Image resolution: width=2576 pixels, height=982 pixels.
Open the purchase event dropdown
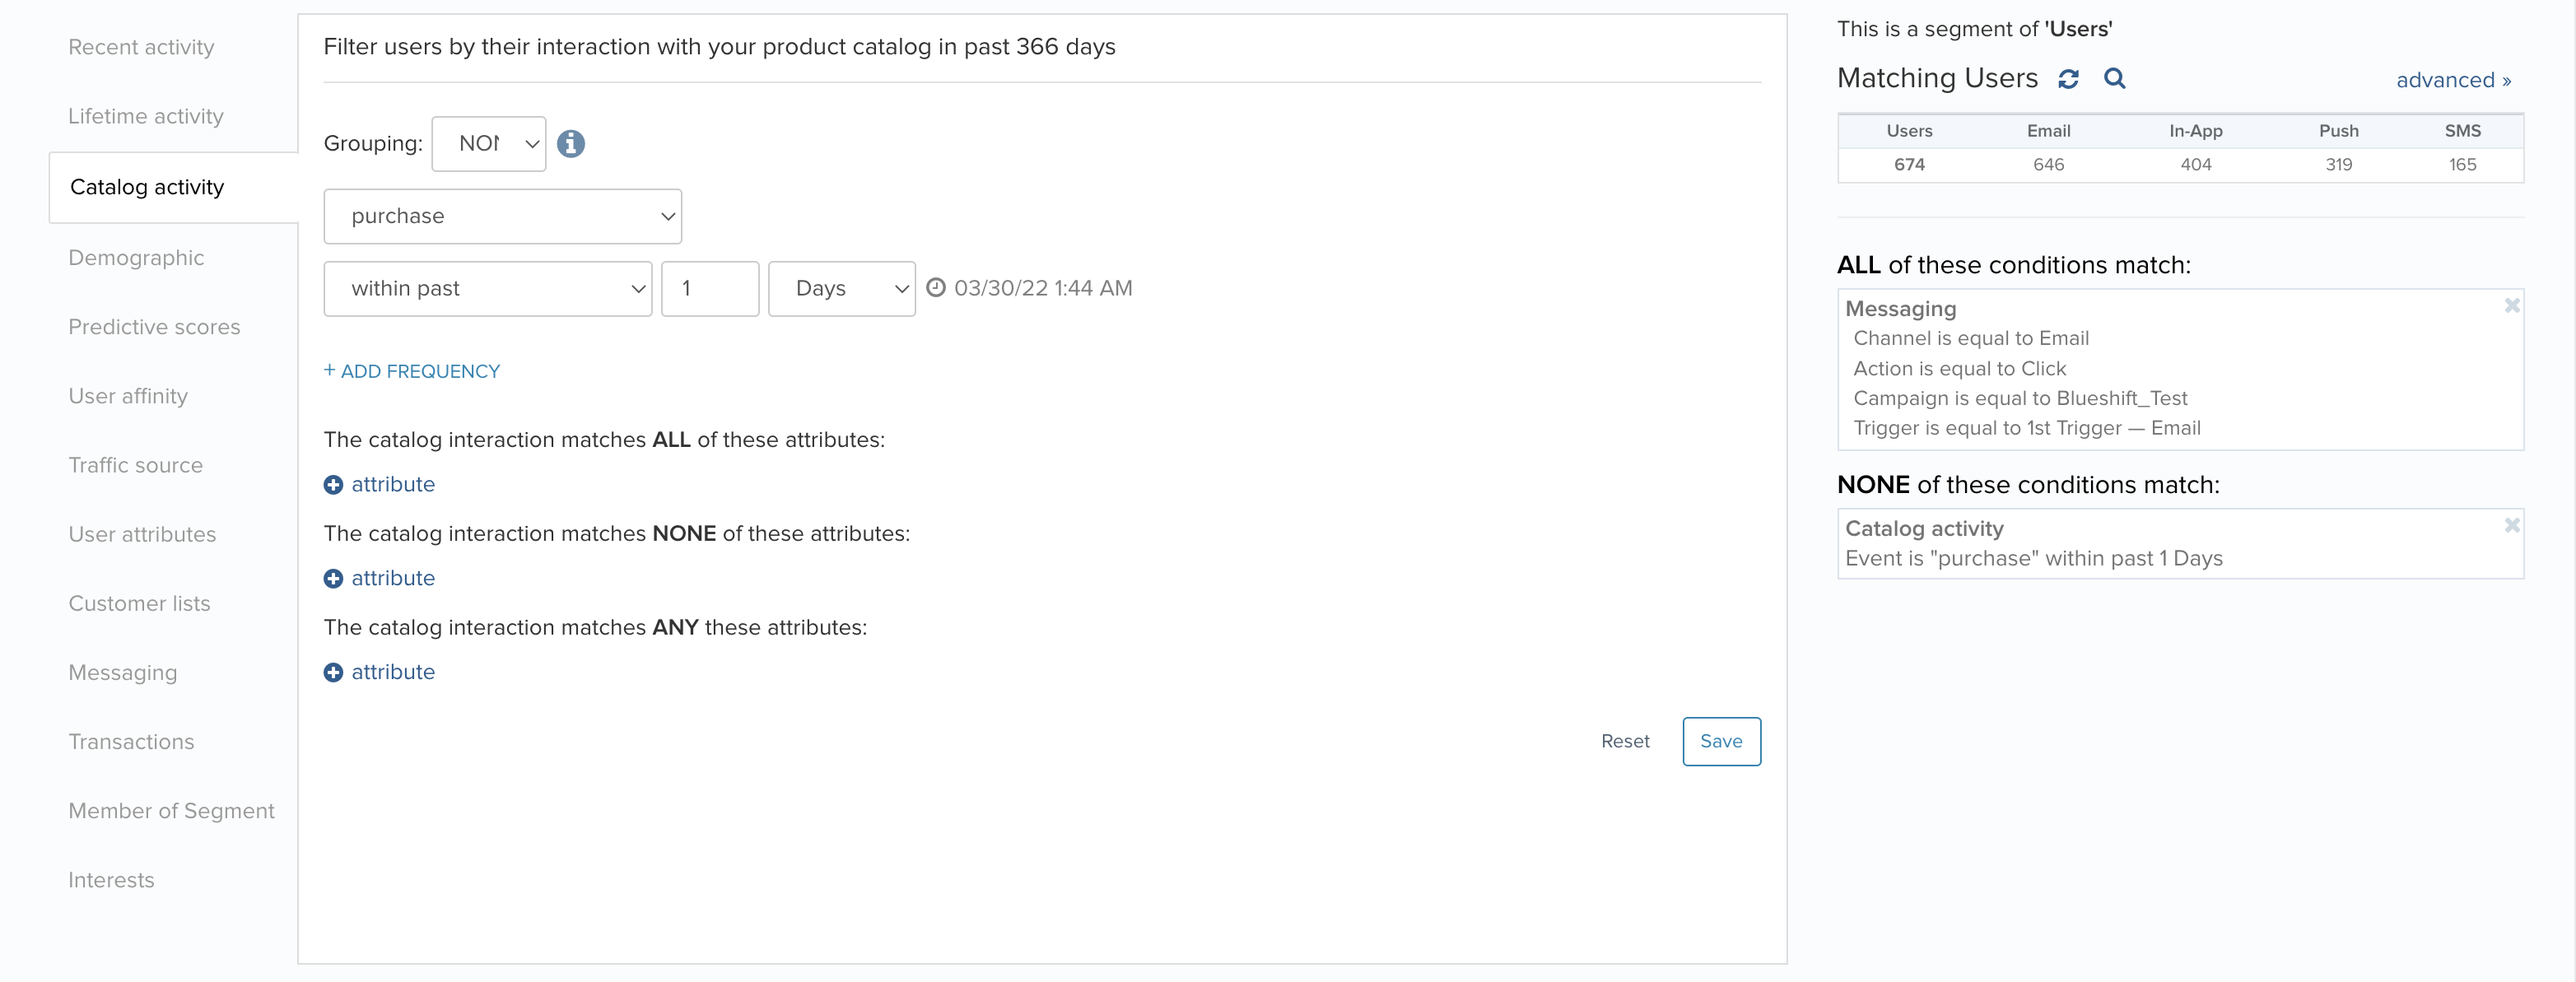point(503,217)
